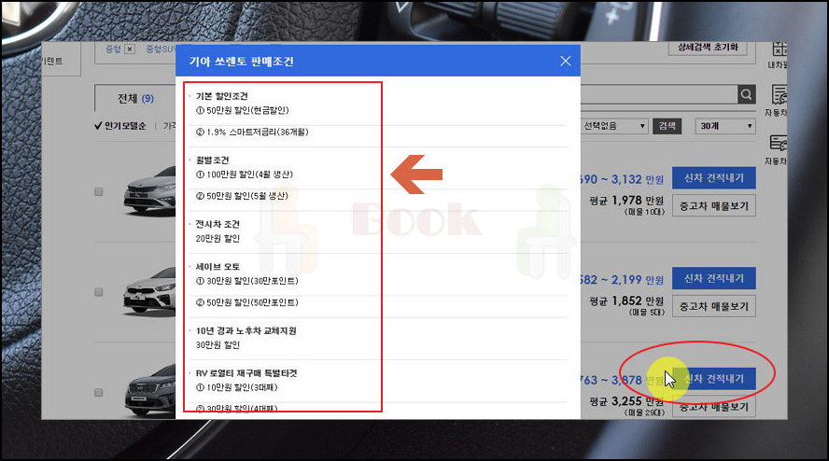Viewport: 829px width, 461px height.
Task: Open the top sidebar icon 내차
Action: click(780, 55)
